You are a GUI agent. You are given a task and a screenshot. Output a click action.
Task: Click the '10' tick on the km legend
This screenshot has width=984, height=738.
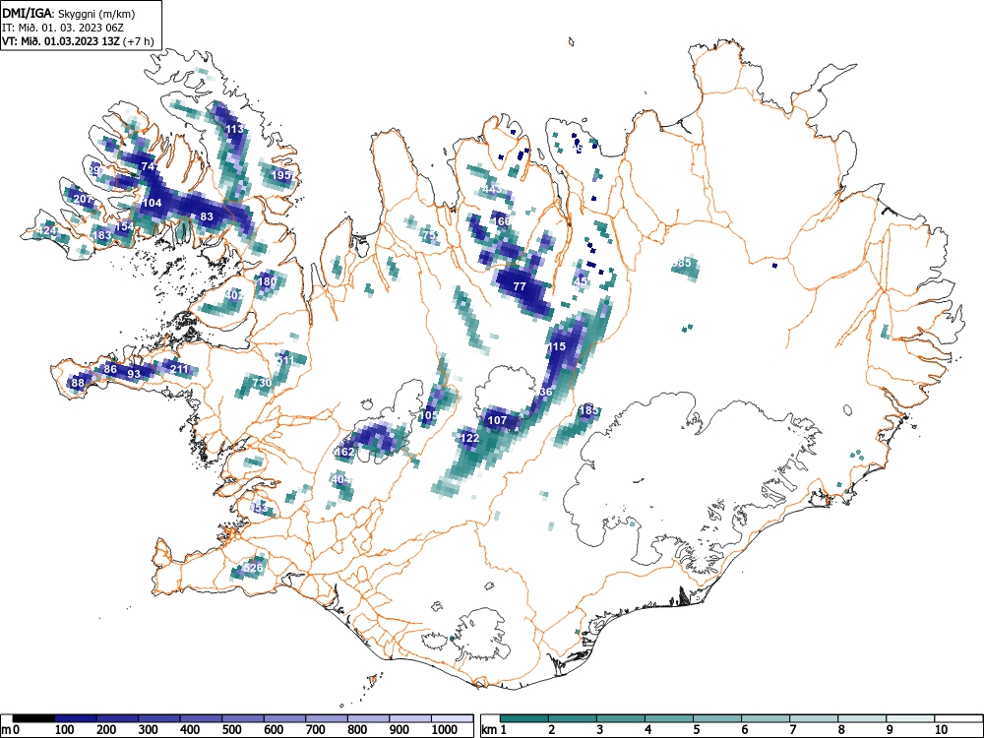coord(940,730)
